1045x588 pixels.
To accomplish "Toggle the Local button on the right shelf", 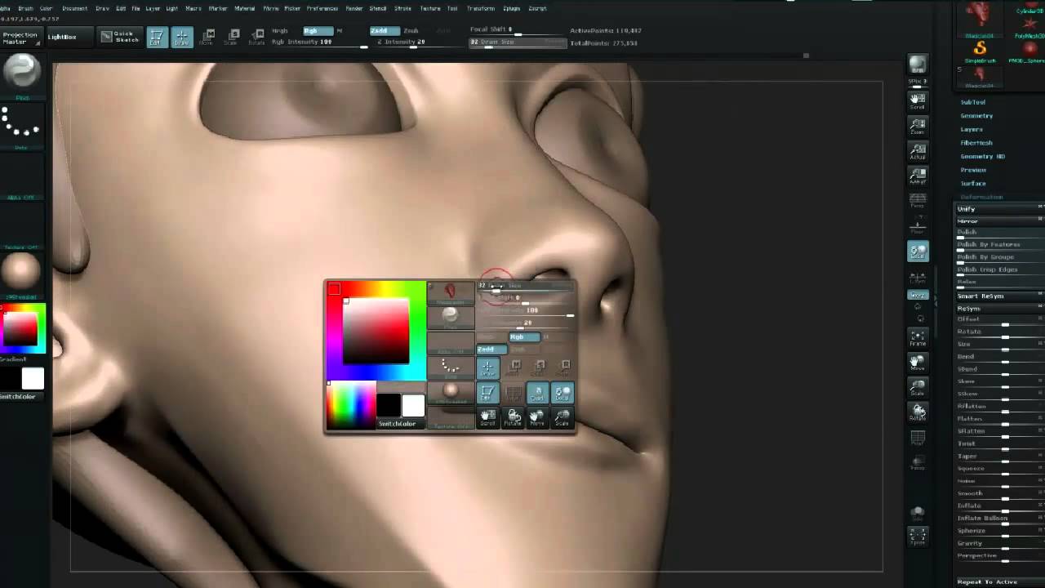I will (918, 252).
